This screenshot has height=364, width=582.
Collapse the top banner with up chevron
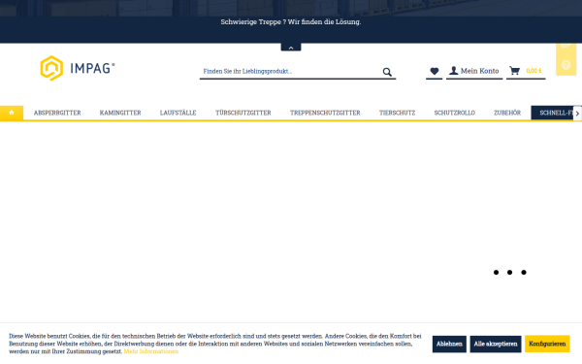pyautogui.click(x=291, y=48)
